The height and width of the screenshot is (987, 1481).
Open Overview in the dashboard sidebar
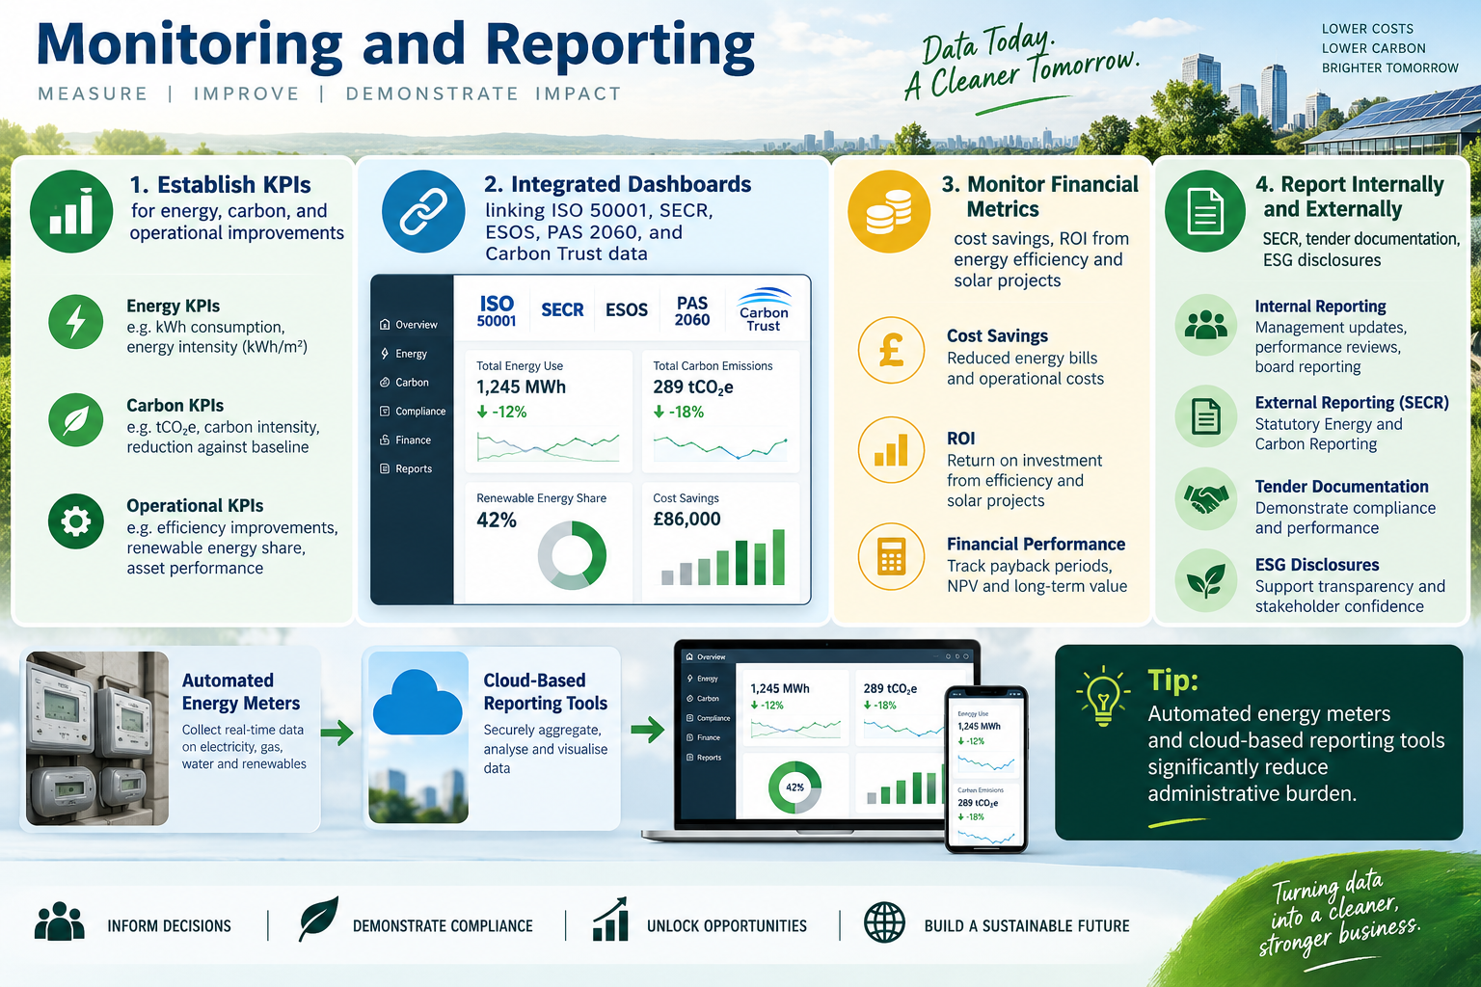[x=409, y=325]
